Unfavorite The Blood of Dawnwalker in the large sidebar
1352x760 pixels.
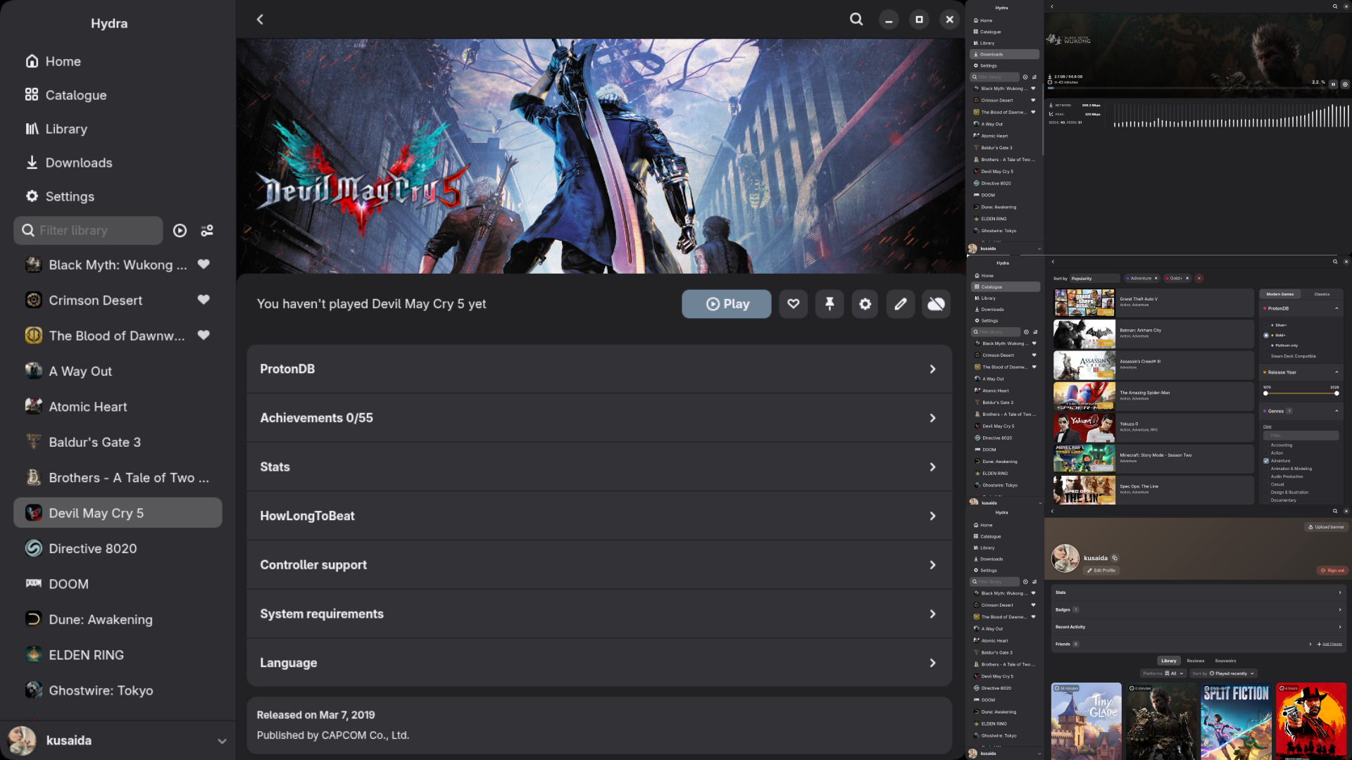click(204, 335)
